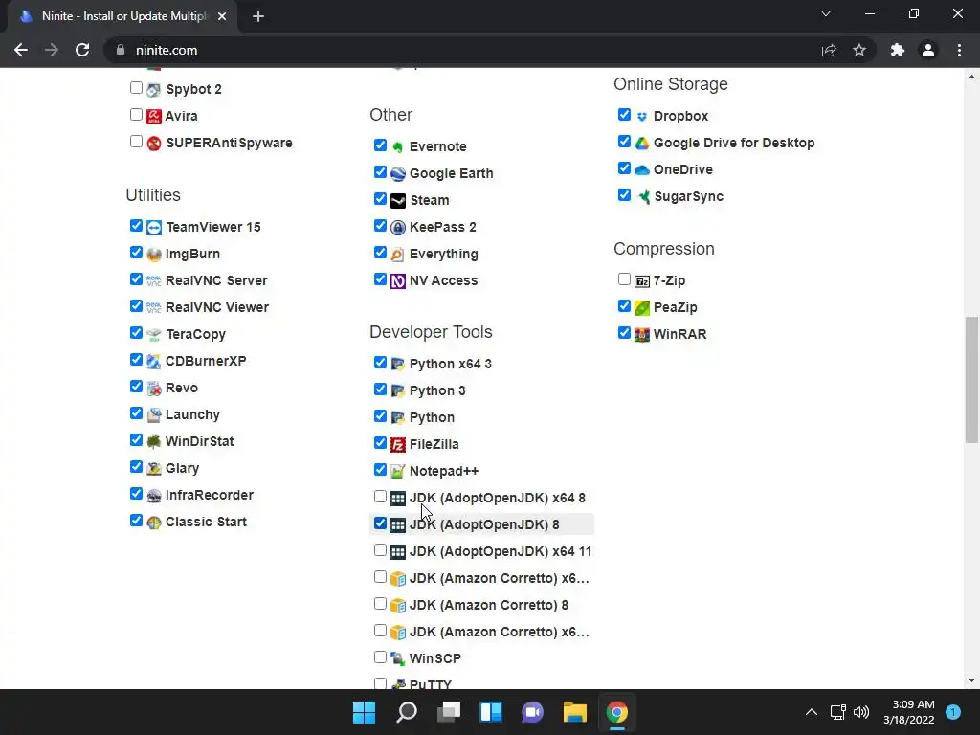Viewport: 980px width, 735px height.
Task: Open taskbar Search magnifier
Action: click(x=406, y=712)
